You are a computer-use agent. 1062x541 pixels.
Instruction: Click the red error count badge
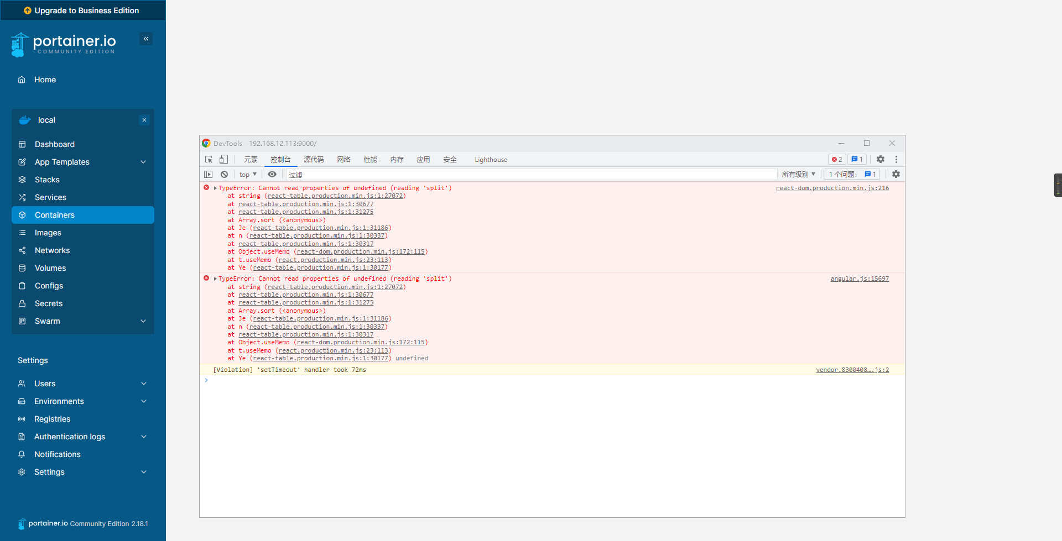click(836, 159)
